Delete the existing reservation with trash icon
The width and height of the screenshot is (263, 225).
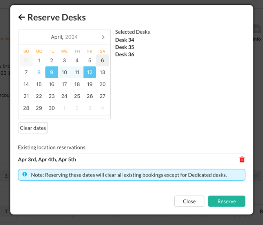[x=242, y=159]
